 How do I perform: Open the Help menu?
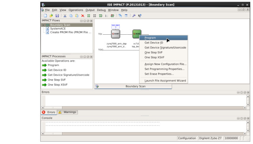pyautogui.click(x=124, y=10)
